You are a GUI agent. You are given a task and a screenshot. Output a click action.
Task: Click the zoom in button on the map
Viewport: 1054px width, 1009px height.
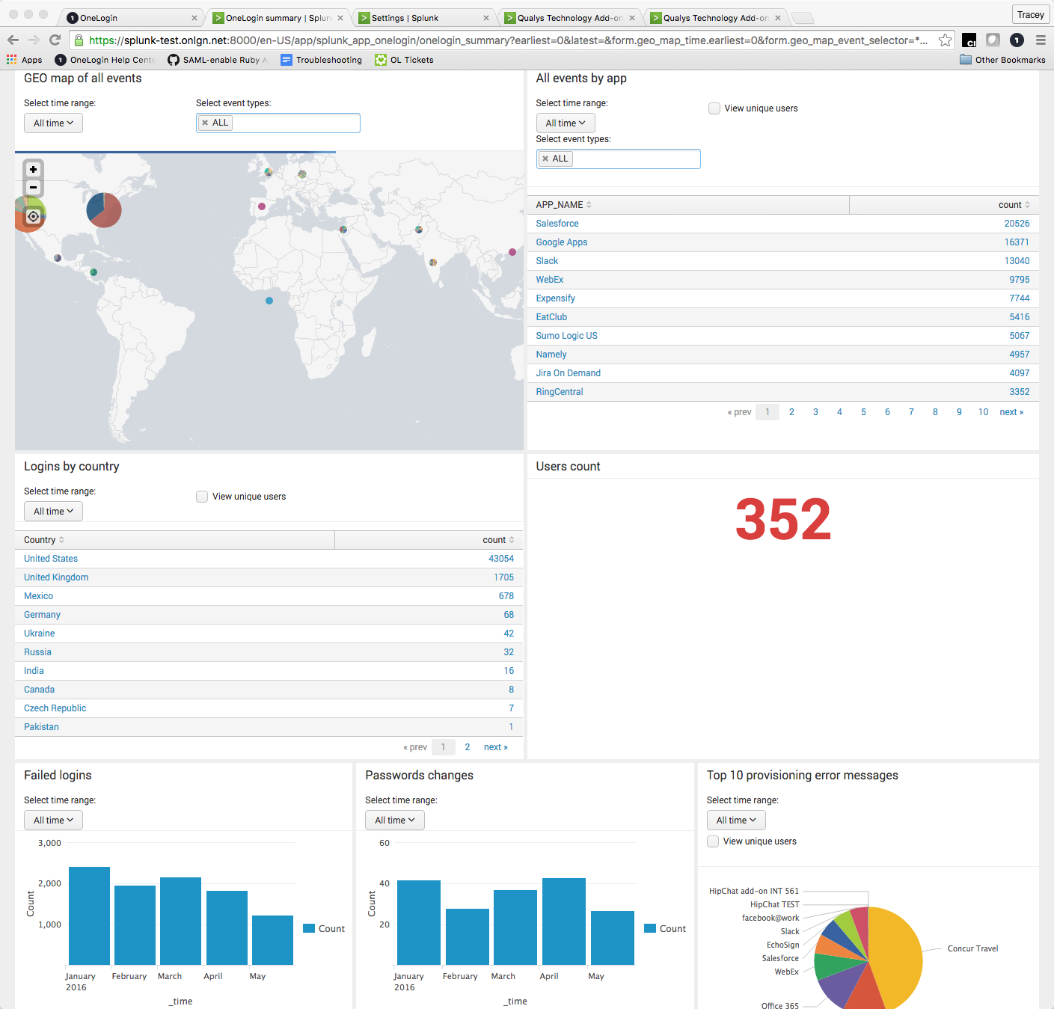[x=33, y=169]
